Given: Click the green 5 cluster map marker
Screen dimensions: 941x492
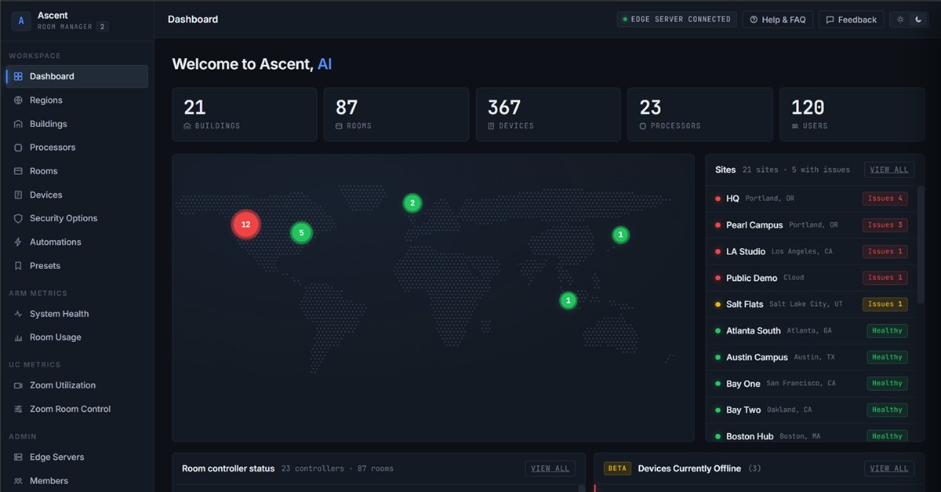Looking at the screenshot, I should 301,232.
